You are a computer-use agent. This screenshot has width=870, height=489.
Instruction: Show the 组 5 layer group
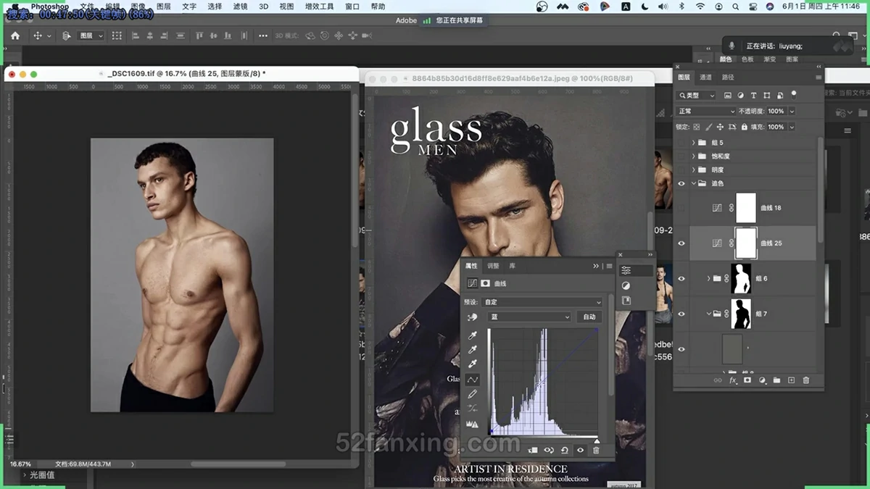681,143
